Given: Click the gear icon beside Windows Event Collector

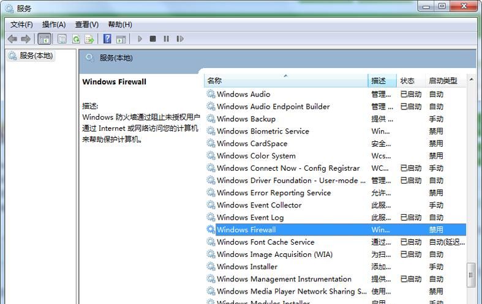Looking at the screenshot, I should (x=211, y=205).
